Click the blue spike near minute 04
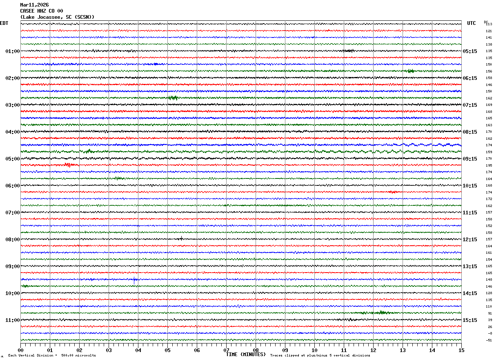 point(134,280)
